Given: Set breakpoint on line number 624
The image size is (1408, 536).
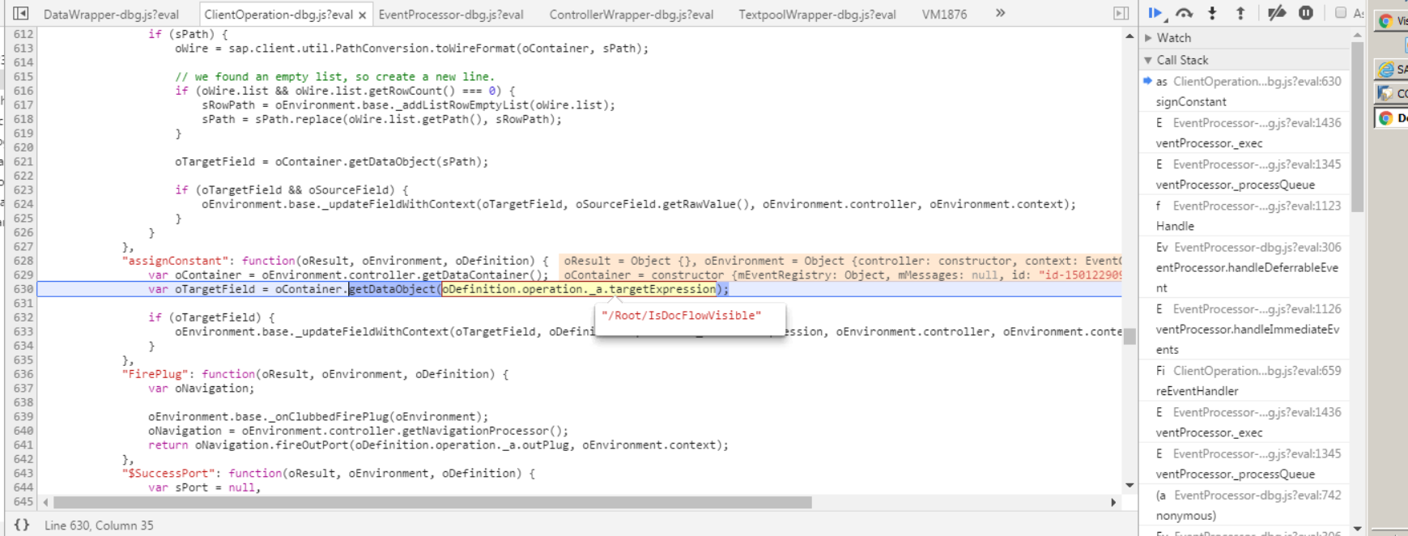Looking at the screenshot, I should (x=23, y=204).
